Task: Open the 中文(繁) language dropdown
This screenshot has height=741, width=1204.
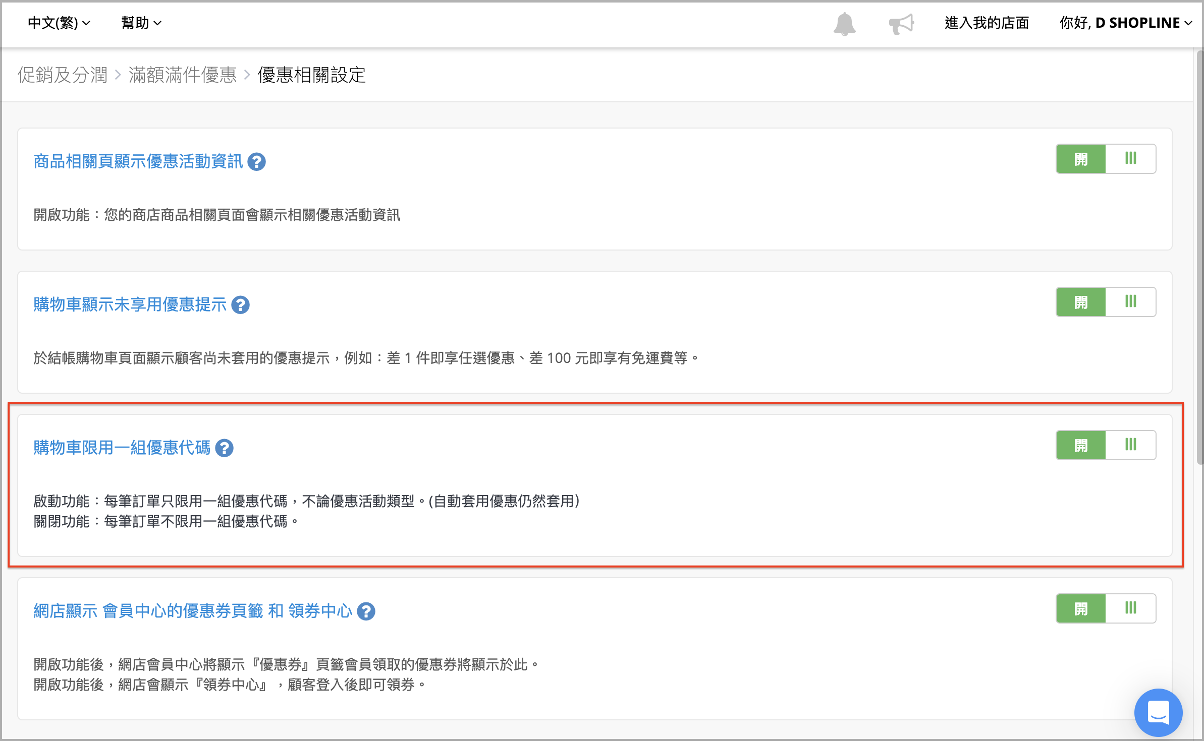Action: (59, 23)
